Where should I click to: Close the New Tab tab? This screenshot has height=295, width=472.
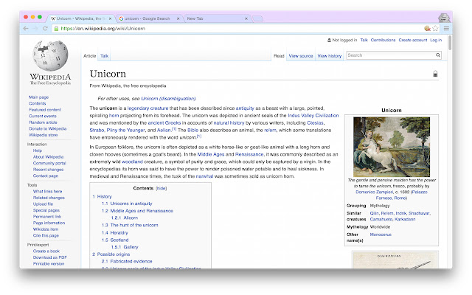pos(246,18)
